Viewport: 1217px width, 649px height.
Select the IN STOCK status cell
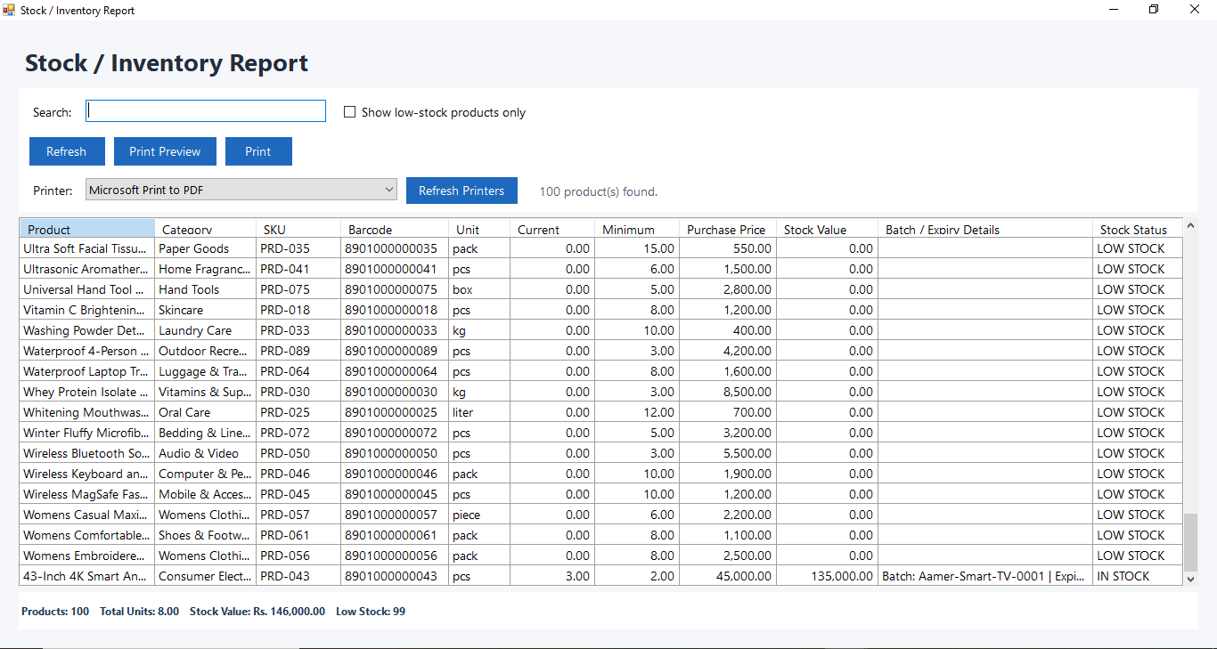1138,576
